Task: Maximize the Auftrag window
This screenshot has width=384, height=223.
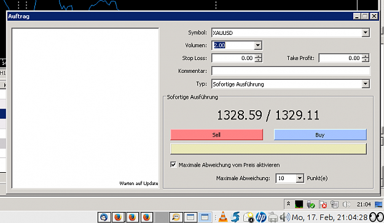Action: (365, 17)
